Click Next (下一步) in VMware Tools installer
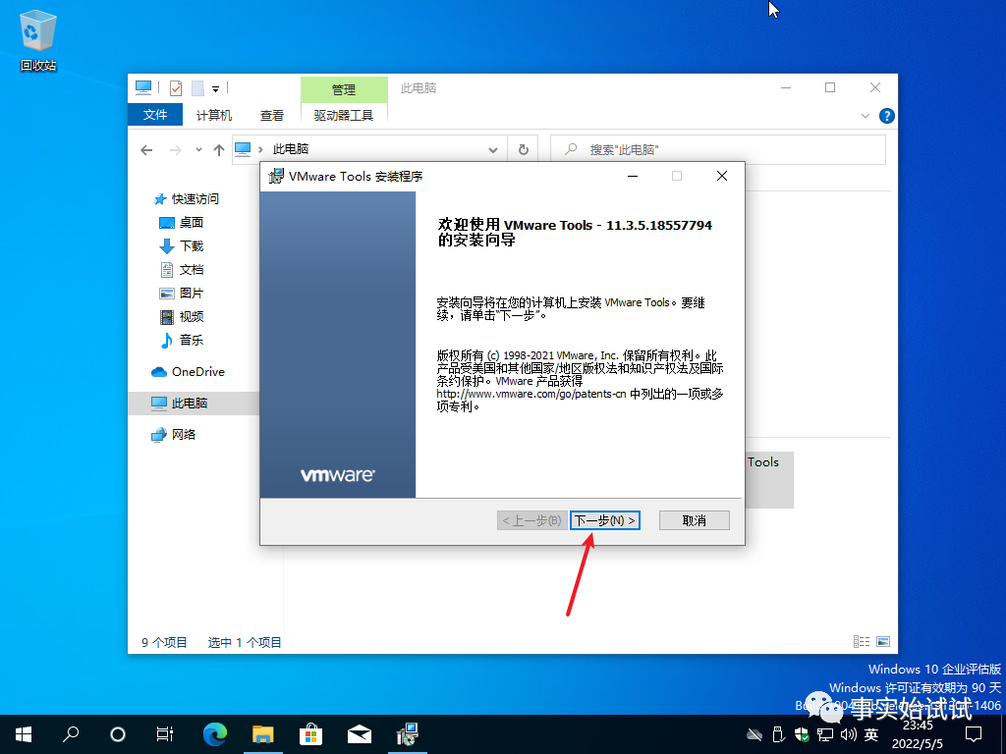 pos(604,520)
